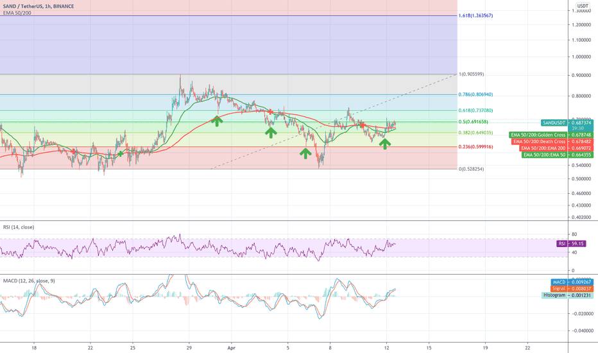Select the EMA 200 0.669072 price tag

click(556, 148)
